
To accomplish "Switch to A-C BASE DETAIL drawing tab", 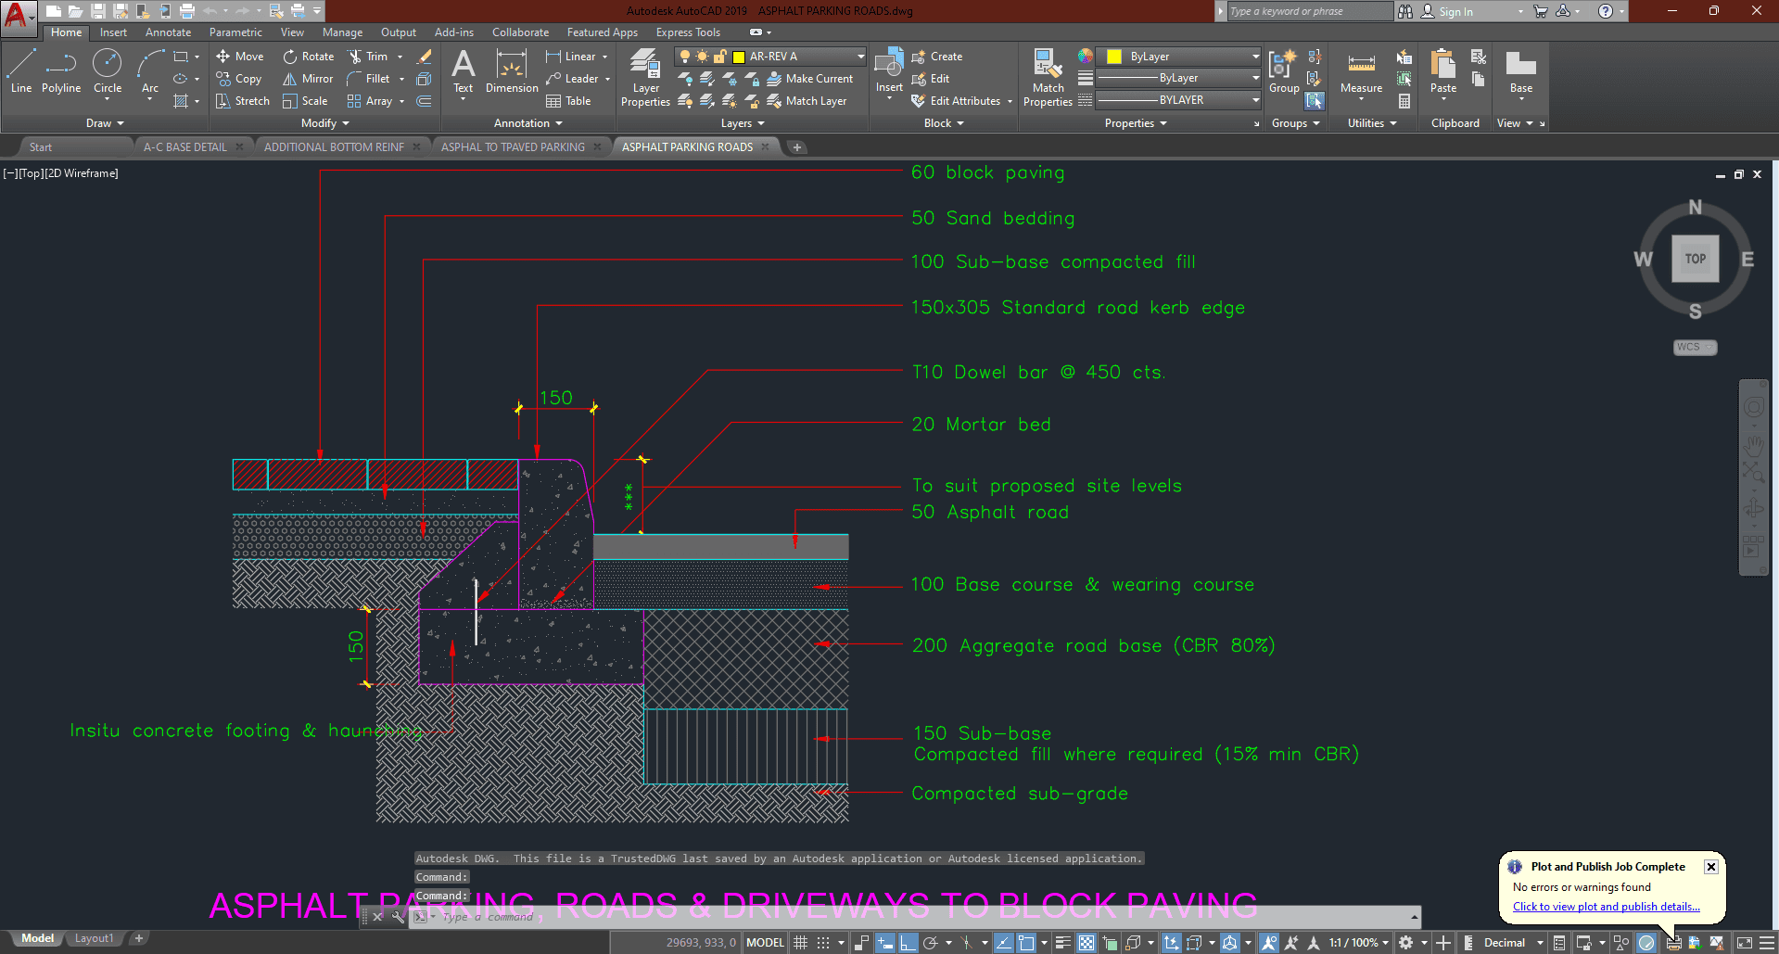I will point(185,147).
